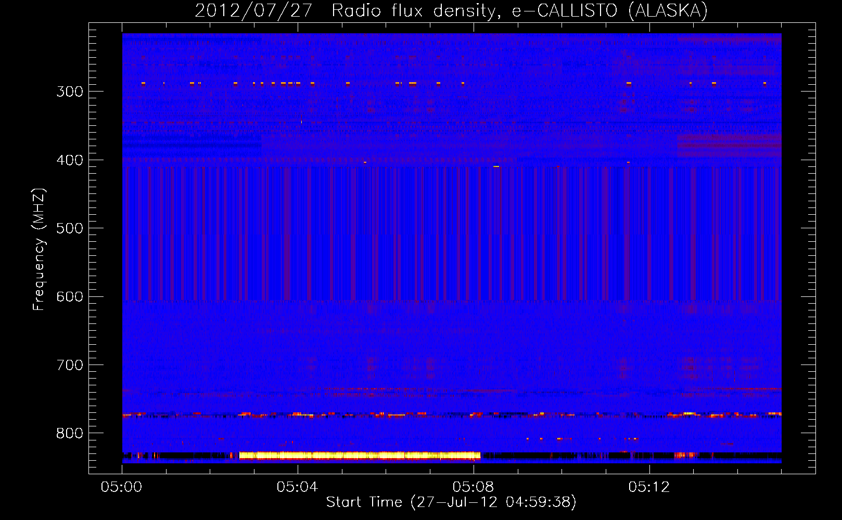Click the "Start Time (27-Jul-12 04:59:38)" x-axis label
This screenshot has width=842, height=520.
[451, 502]
